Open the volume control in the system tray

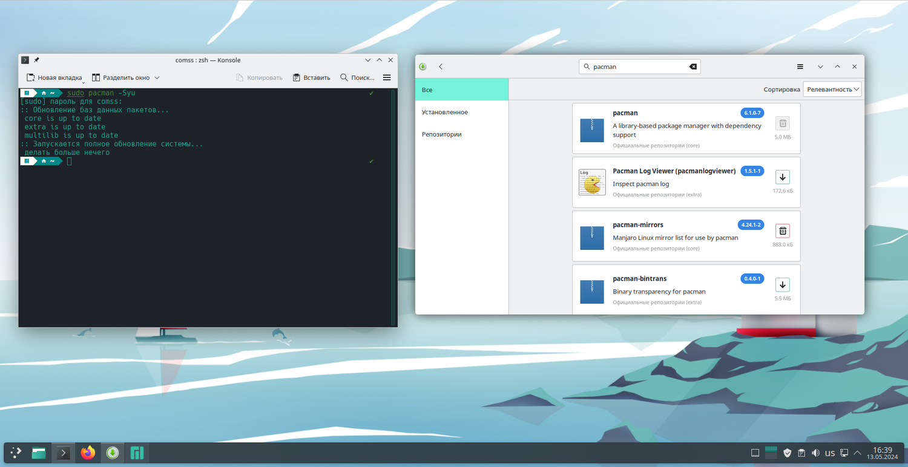(x=815, y=452)
